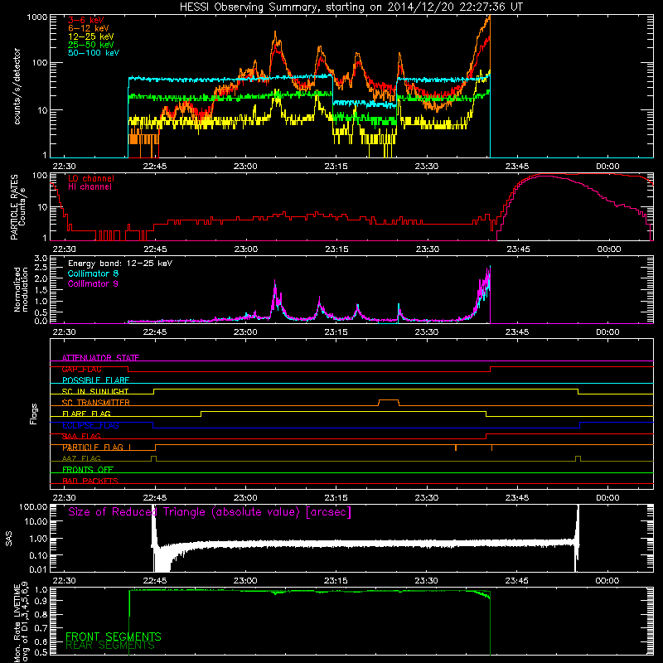Image resolution: width=663 pixels, height=663 pixels.
Task: Click the SC_TRANSMITTER flag label
Action: click(x=96, y=402)
